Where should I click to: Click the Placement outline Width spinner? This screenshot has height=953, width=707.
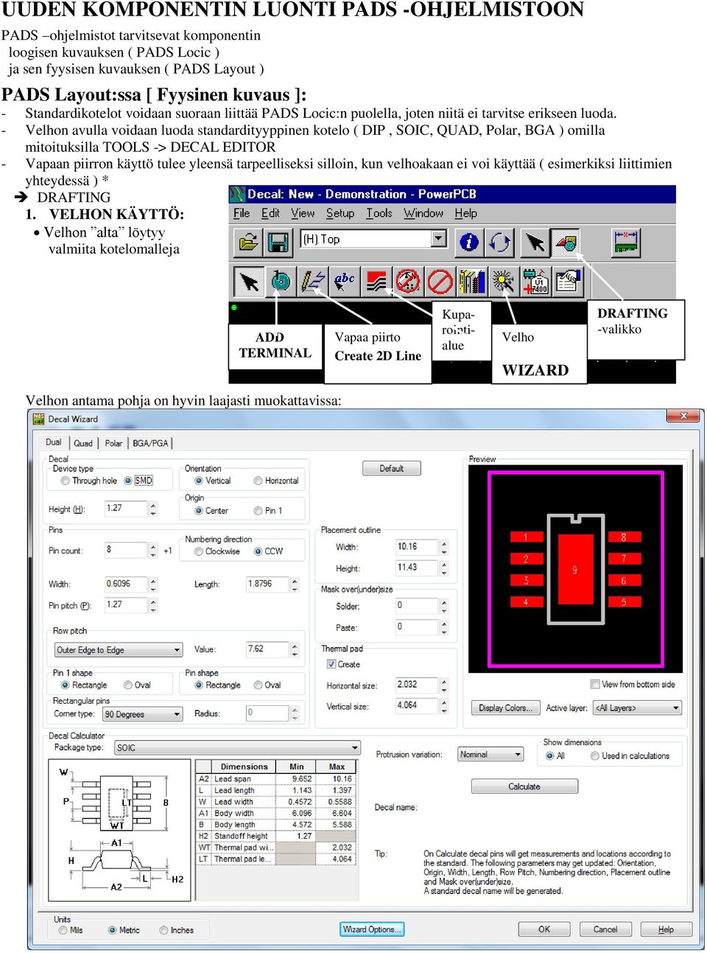pyautogui.click(x=444, y=547)
